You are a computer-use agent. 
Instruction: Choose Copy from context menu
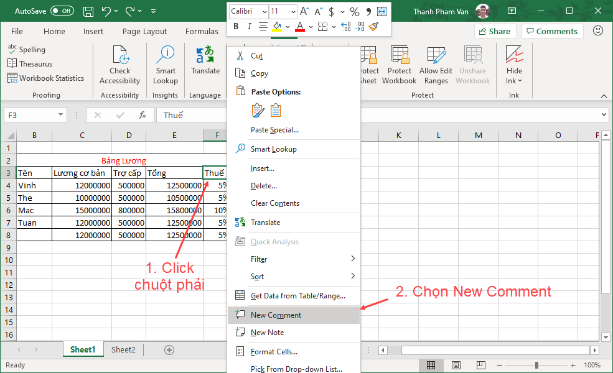click(x=294, y=73)
